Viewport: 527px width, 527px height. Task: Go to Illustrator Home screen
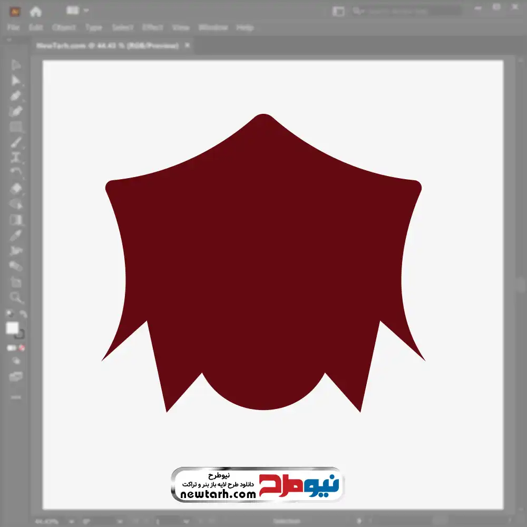click(x=36, y=11)
